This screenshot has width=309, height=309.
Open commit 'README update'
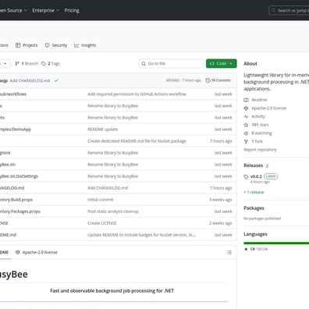tap(102, 130)
